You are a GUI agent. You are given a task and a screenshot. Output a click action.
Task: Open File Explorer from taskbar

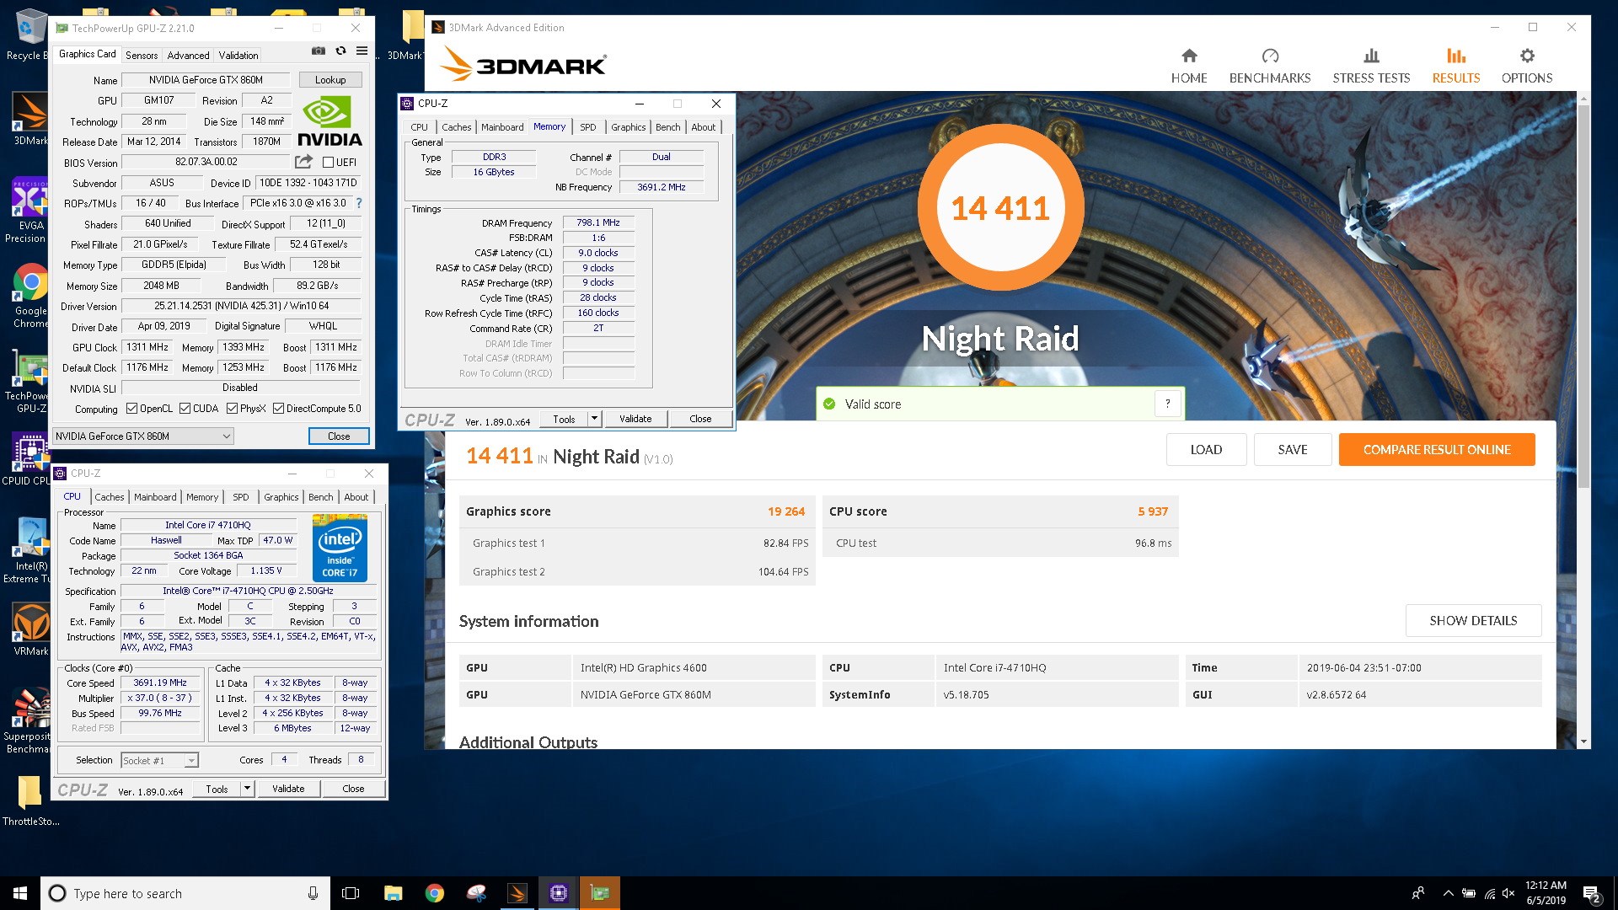[x=393, y=893]
